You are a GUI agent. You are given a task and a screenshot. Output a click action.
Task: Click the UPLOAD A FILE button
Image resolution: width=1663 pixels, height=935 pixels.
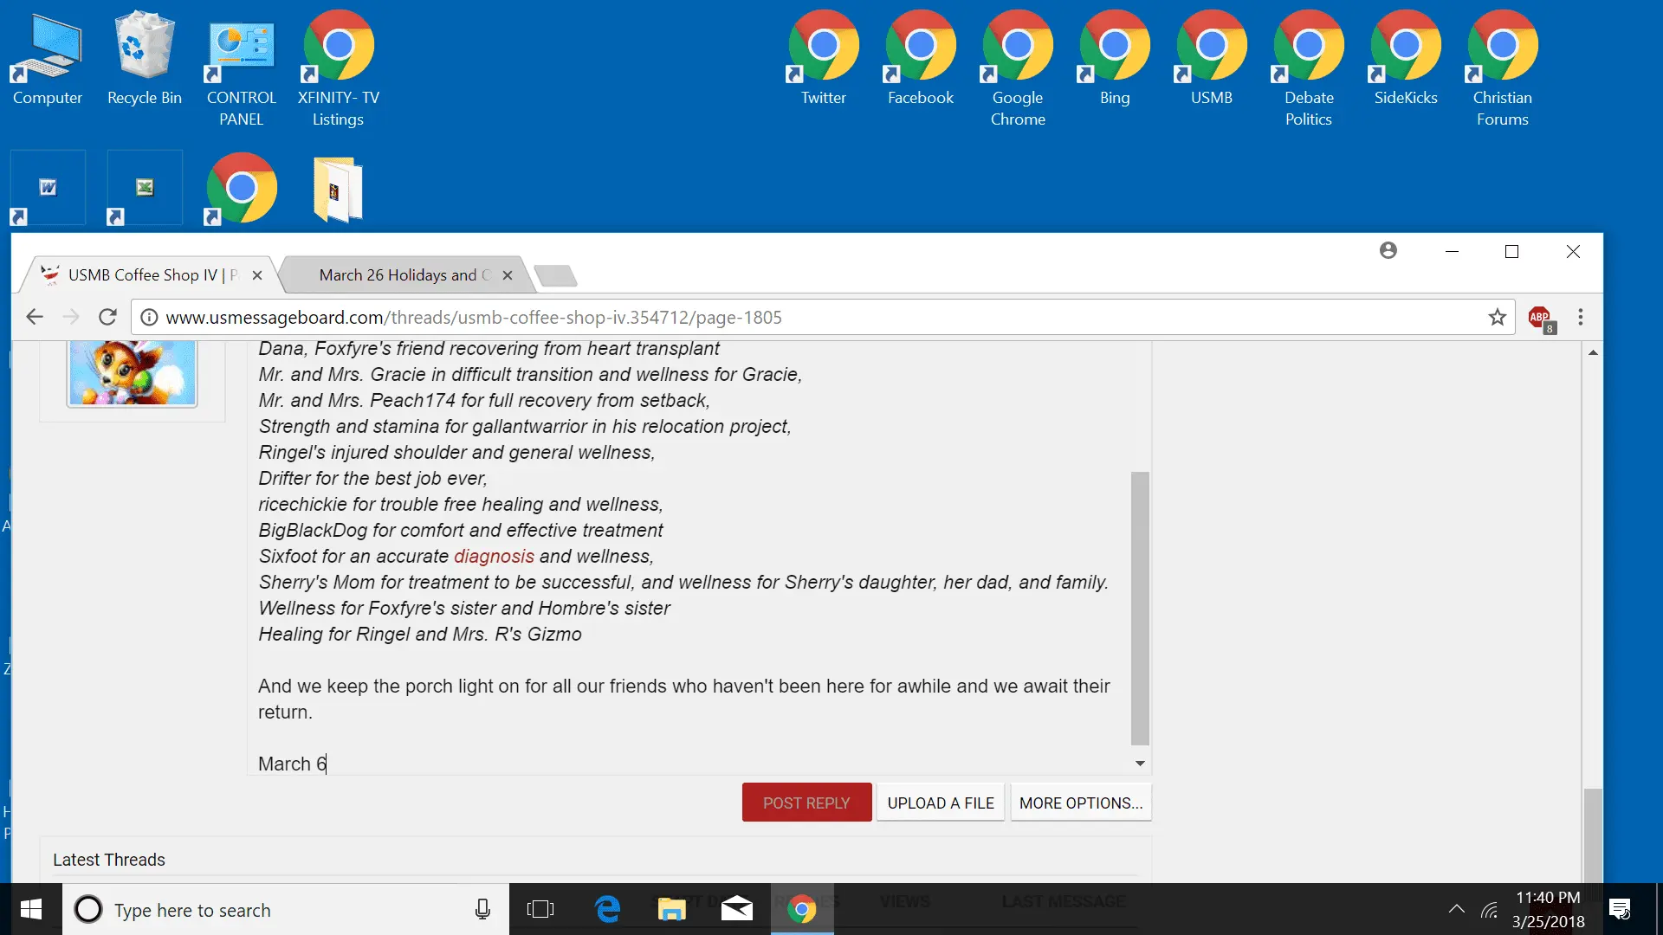(941, 803)
